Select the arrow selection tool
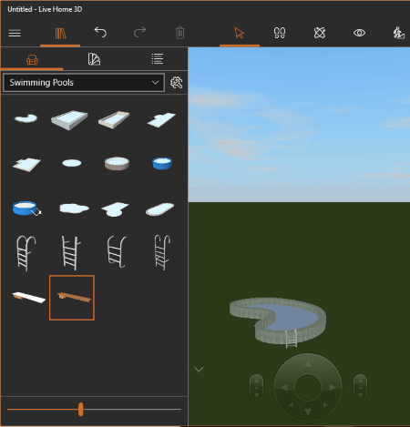This screenshot has height=427, width=410. click(240, 33)
